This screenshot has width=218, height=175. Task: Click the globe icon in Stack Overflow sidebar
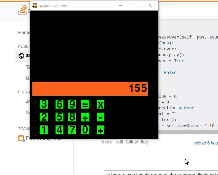[21, 56]
